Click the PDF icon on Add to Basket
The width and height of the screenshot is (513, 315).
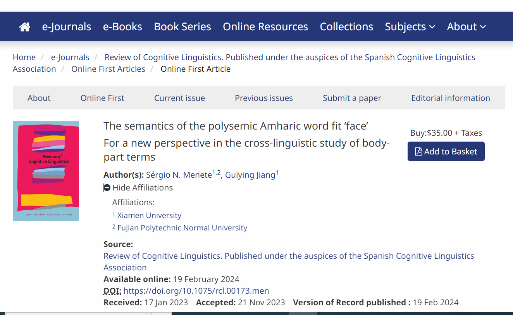pos(418,152)
